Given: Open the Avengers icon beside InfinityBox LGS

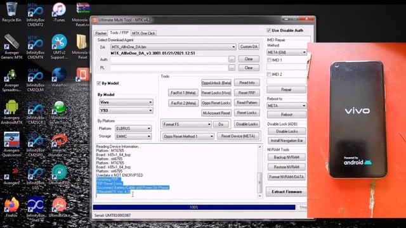Looking at the screenshot, I should [x=11, y=177].
